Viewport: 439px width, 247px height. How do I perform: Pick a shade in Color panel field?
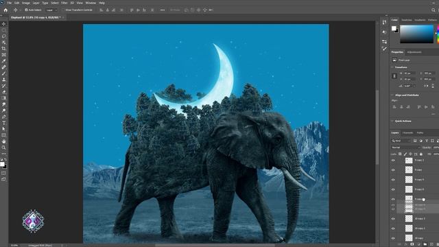(416, 34)
